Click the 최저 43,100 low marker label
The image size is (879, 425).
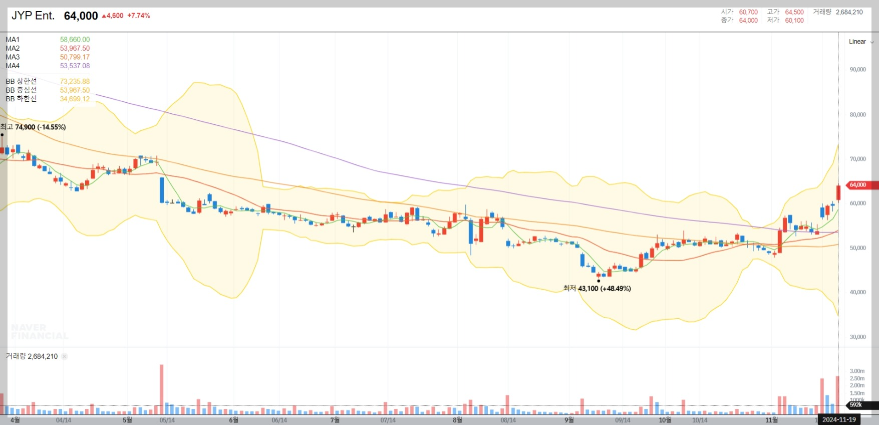point(597,289)
